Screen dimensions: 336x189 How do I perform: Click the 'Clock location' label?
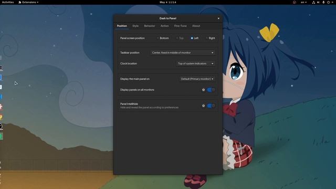pyautogui.click(x=129, y=64)
